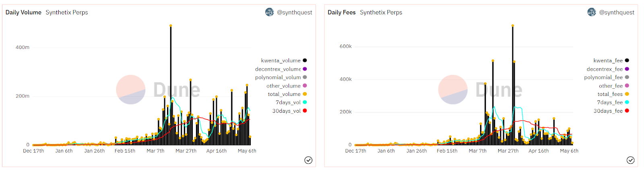Click the verified checkmark icon on Daily Fees chart
The image size is (644, 171).
(x=631, y=160)
